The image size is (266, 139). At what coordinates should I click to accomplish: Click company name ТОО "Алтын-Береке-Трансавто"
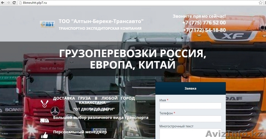[101, 21]
